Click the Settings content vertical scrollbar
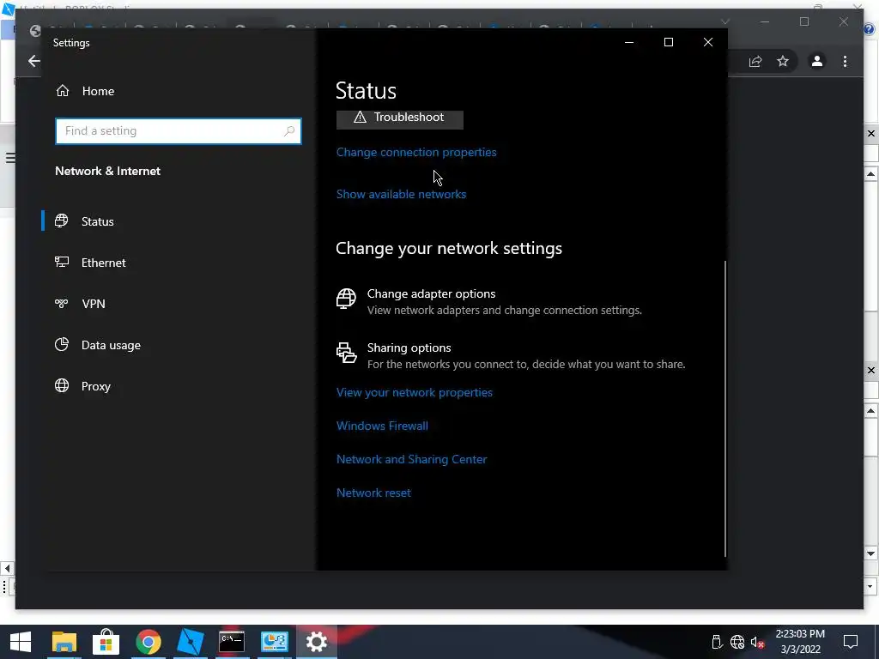The image size is (879, 659). pyautogui.click(x=725, y=408)
